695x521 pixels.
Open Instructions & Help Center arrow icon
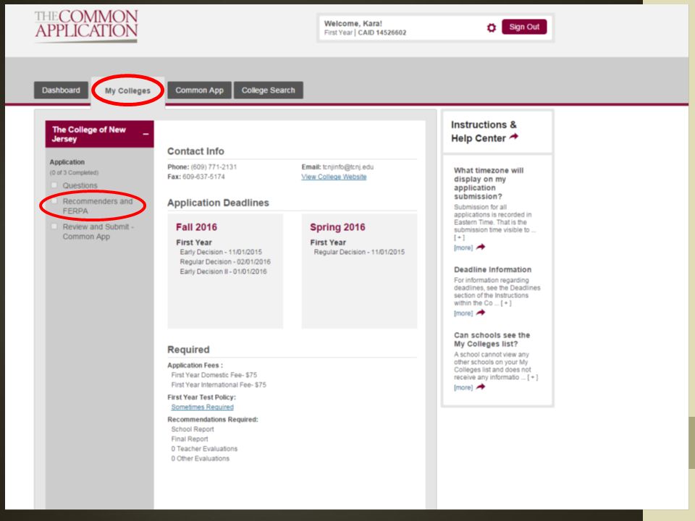(x=514, y=137)
